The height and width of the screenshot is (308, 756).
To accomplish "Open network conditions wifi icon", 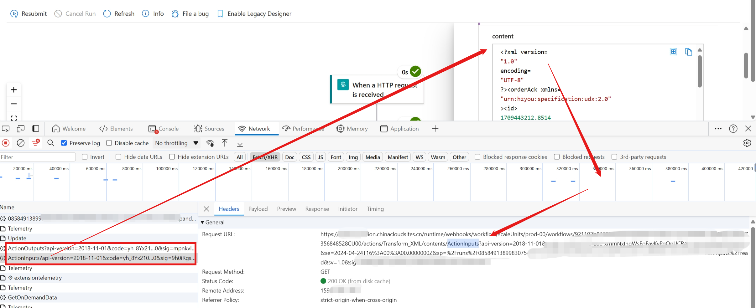I will (x=210, y=143).
